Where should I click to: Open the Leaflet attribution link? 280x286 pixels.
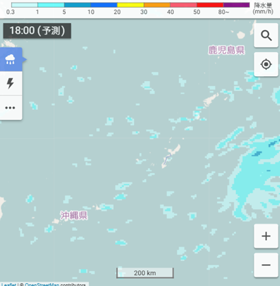coord(9,285)
